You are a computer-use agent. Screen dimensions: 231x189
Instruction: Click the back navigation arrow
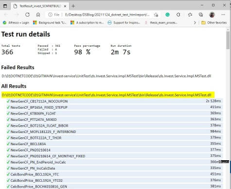coord(6,15)
